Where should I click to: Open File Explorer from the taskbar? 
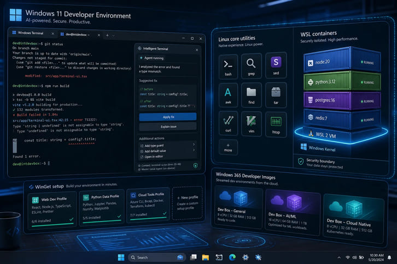click(x=206, y=257)
